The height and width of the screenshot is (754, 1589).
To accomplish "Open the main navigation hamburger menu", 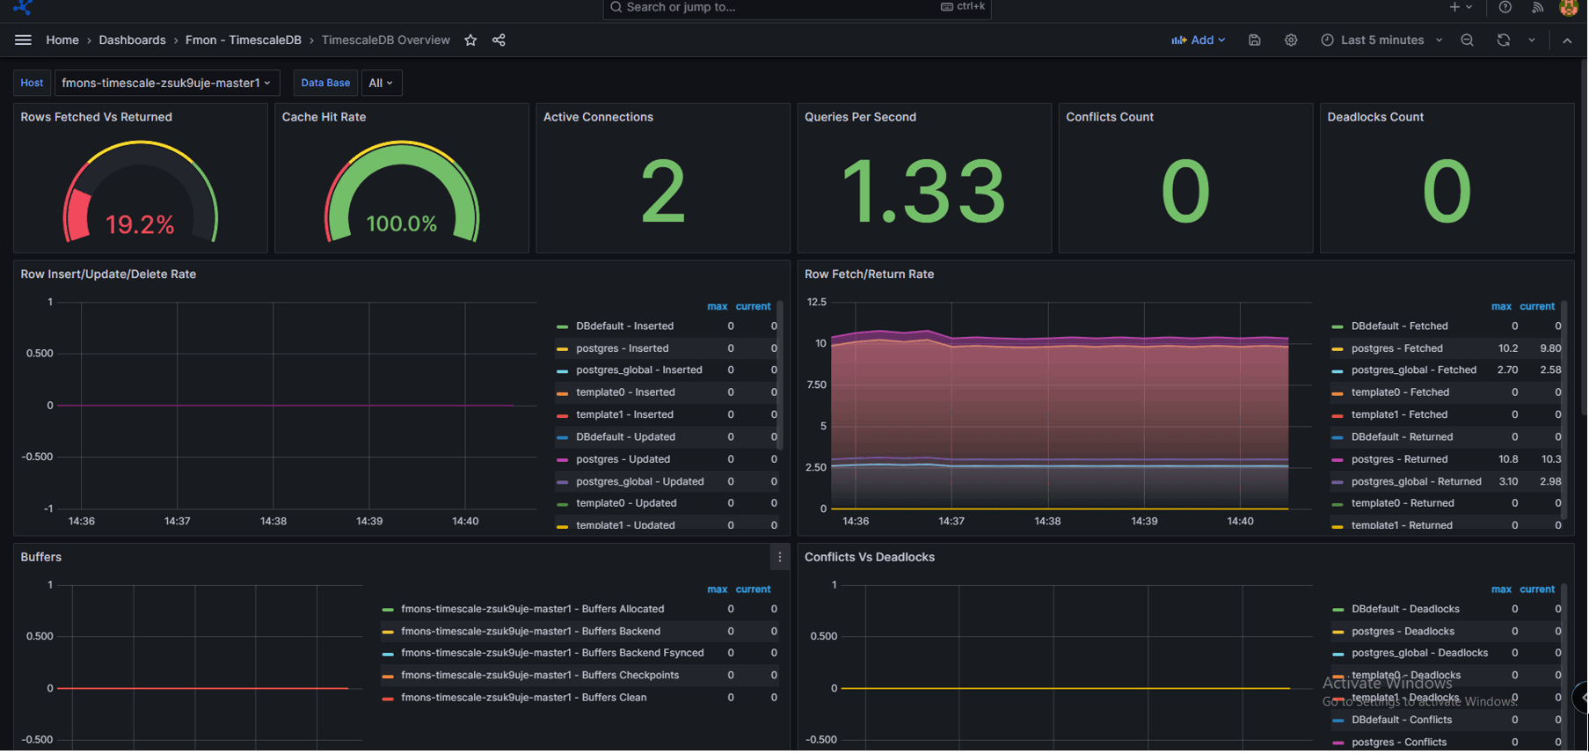I will [23, 40].
